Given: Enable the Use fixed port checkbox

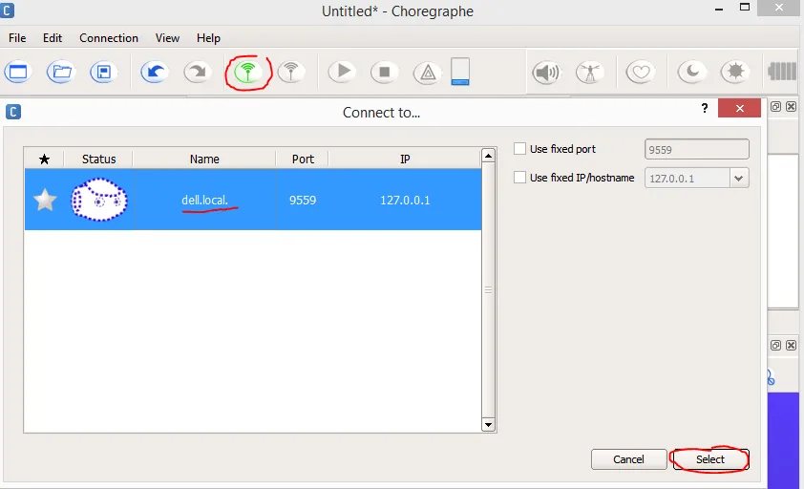Looking at the screenshot, I should coord(520,149).
